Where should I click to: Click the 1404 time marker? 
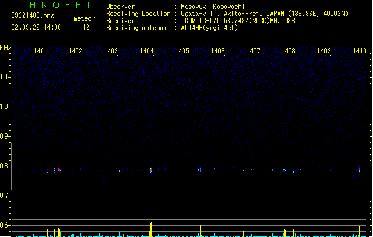[x=147, y=51]
